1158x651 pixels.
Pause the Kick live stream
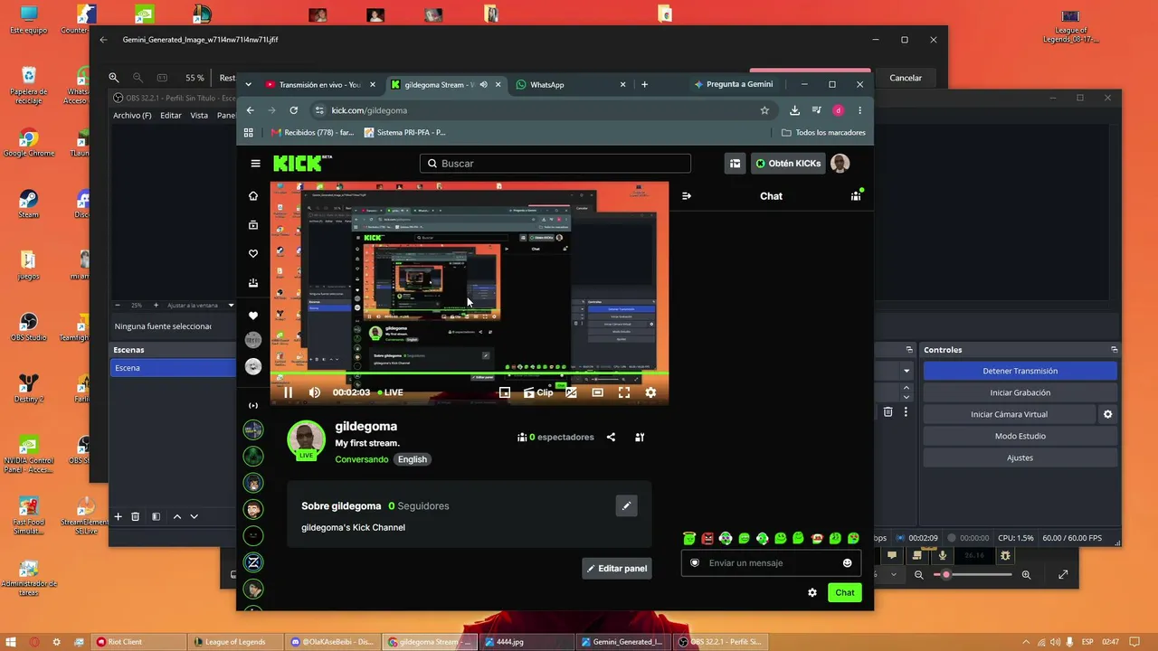288,392
